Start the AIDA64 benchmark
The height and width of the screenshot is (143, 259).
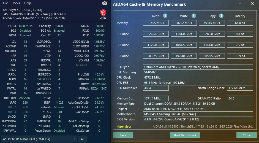click(x=185, y=135)
